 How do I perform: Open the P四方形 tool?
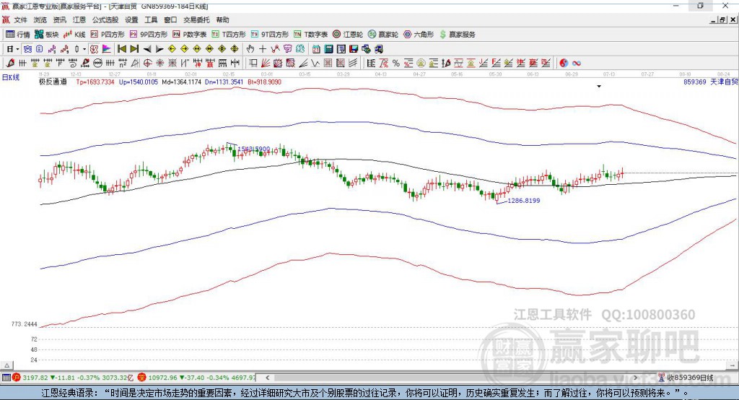point(107,35)
